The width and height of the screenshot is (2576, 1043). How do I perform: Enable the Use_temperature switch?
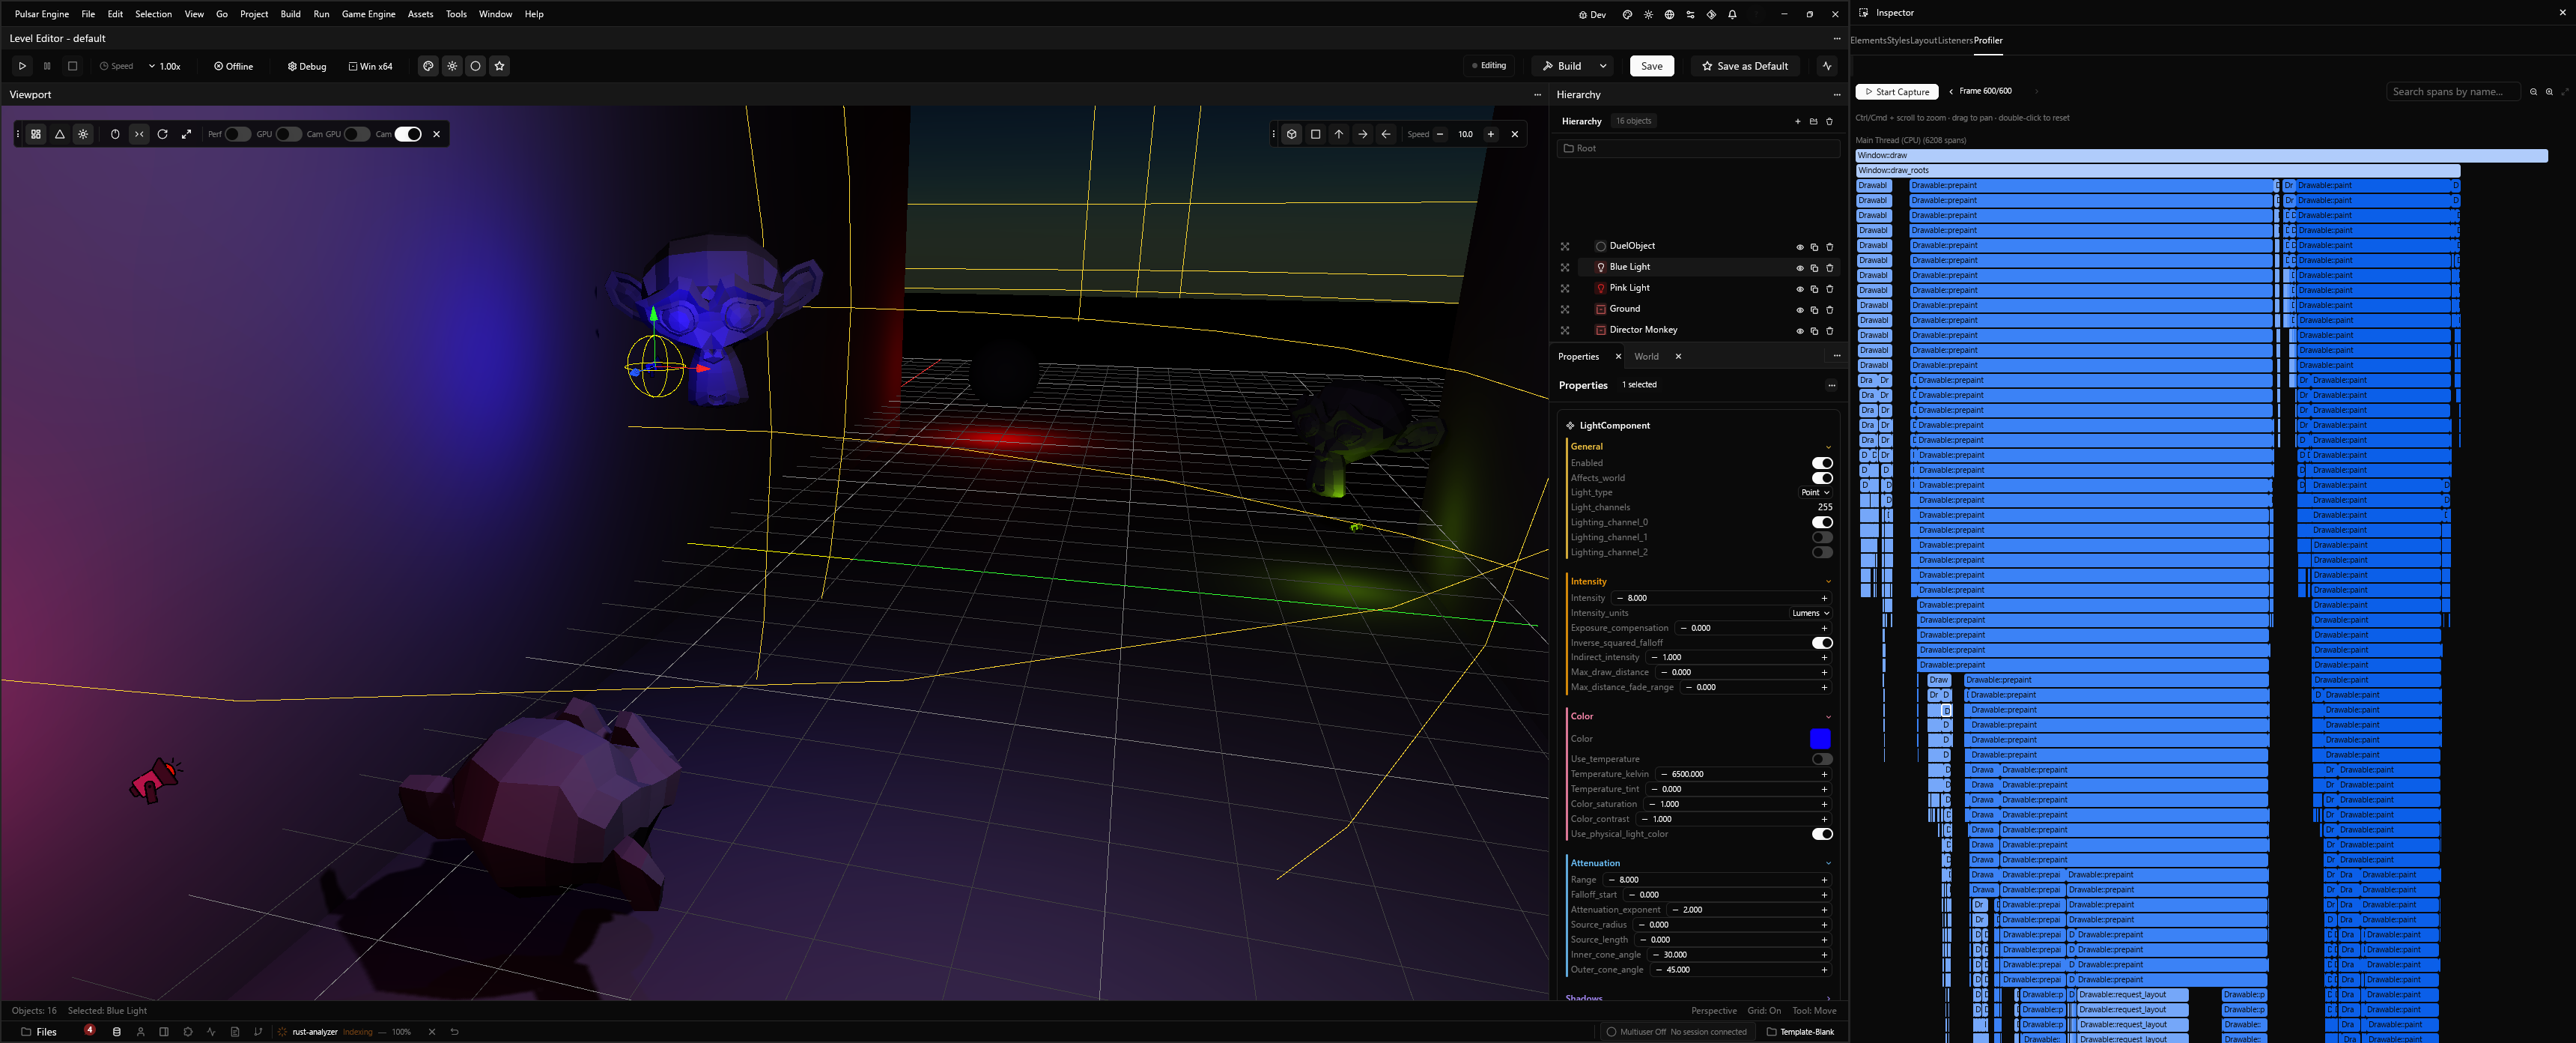(x=1822, y=759)
